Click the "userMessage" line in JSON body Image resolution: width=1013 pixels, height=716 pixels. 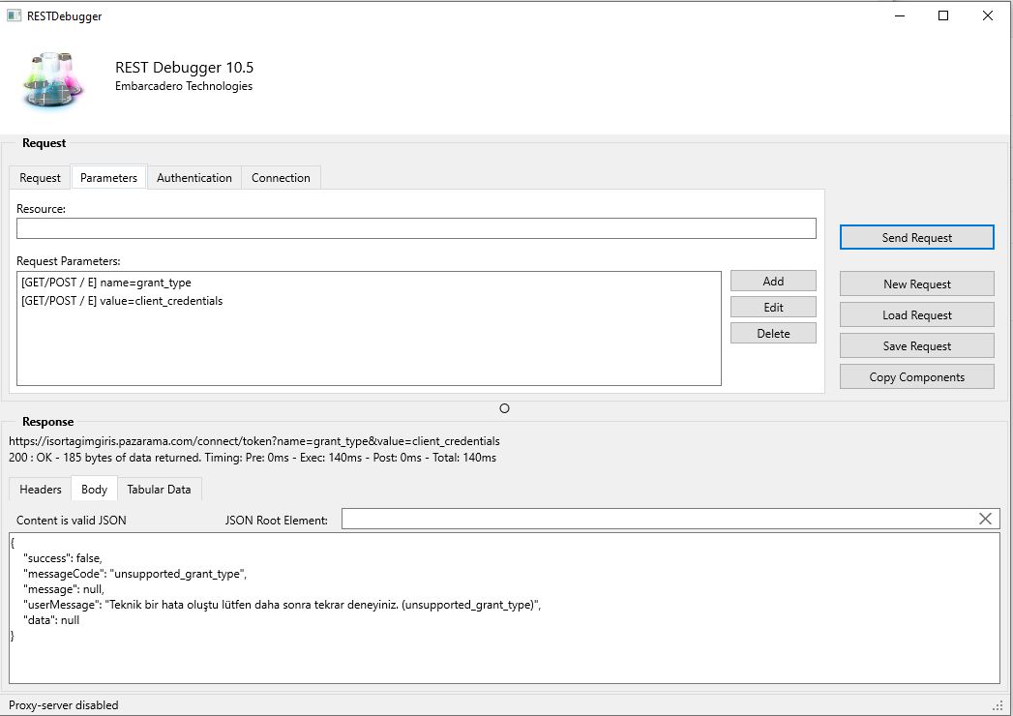pos(282,604)
